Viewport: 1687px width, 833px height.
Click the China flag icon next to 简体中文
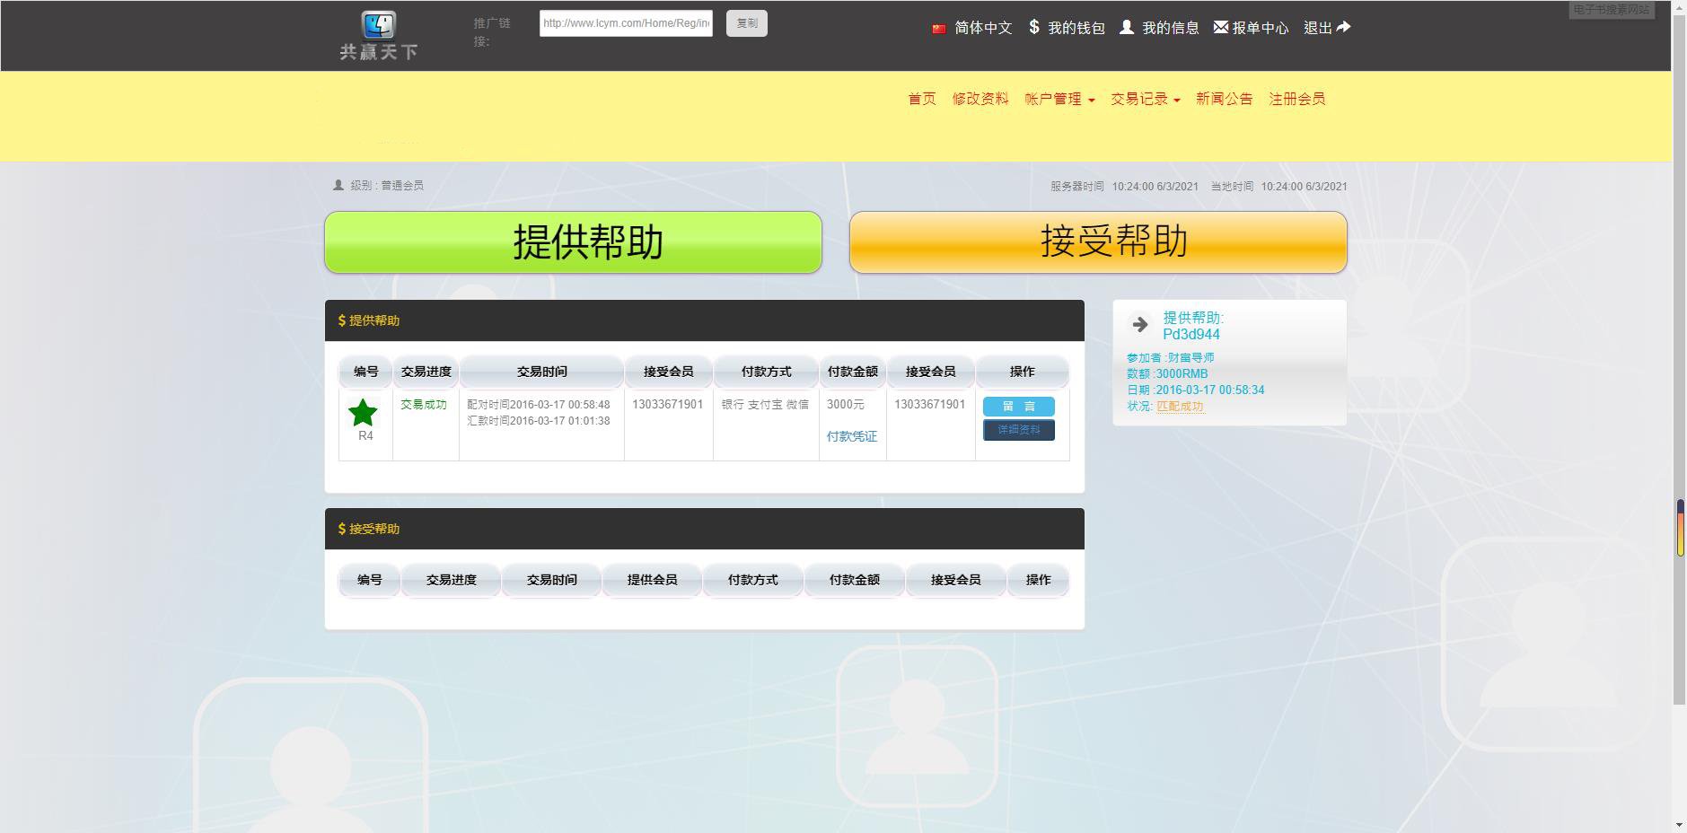point(939,28)
